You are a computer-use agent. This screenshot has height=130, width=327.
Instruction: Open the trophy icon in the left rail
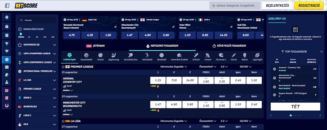coord(6,44)
